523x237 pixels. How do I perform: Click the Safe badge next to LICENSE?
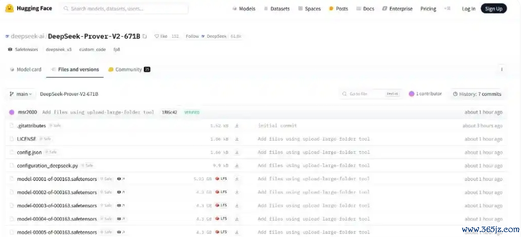pyautogui.click(x=45, y=139)
